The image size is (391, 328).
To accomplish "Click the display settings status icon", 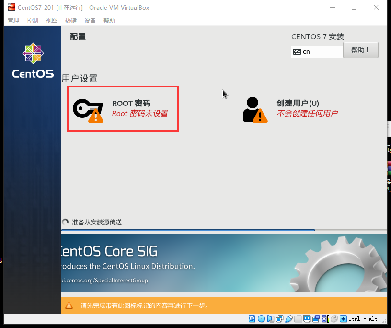I will (x=307, y=318).
